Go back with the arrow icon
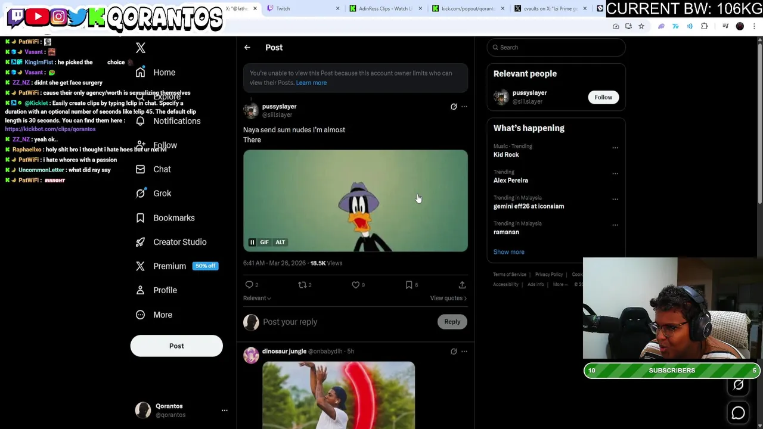 tap(247, 47)
